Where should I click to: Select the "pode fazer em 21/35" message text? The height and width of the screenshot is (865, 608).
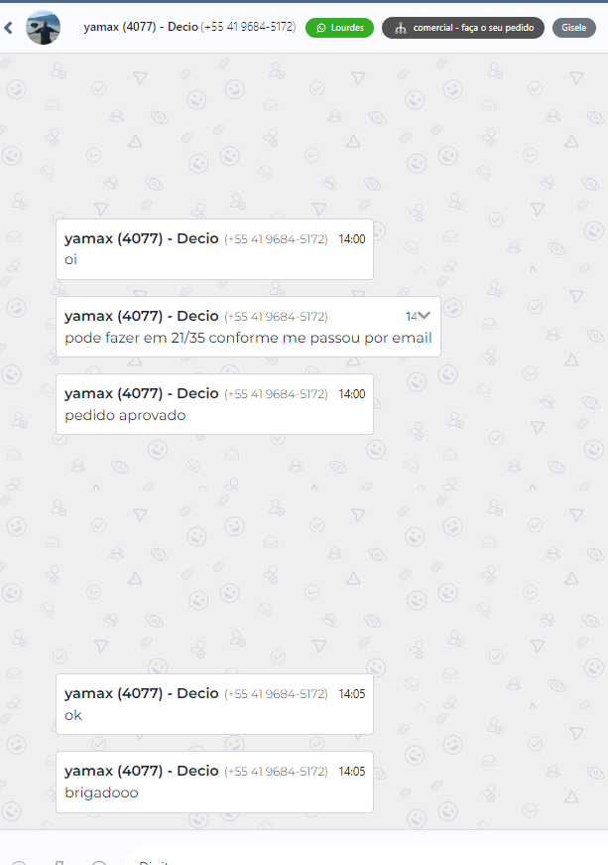coord(248,338)
